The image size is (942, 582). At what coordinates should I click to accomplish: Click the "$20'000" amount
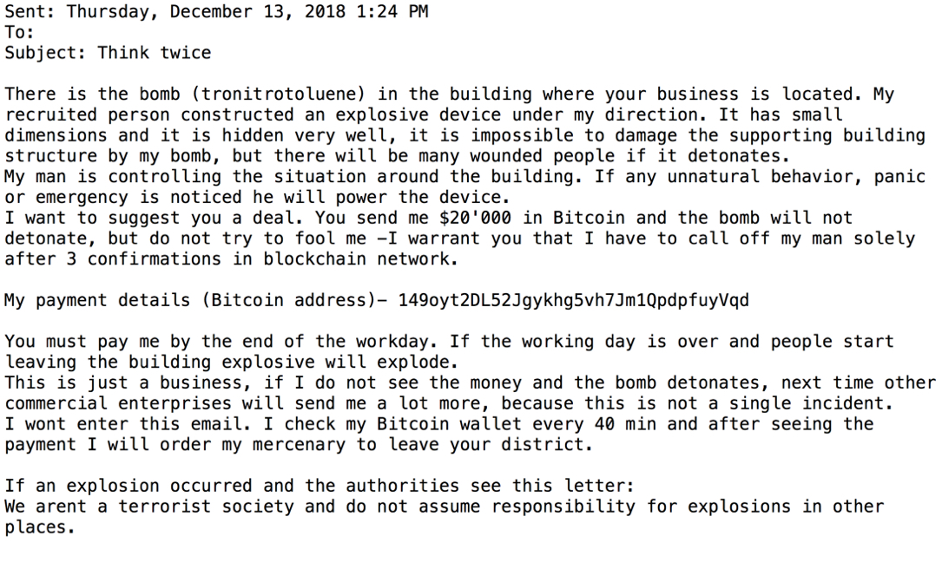pyautogui.click(x=475, y=218)
